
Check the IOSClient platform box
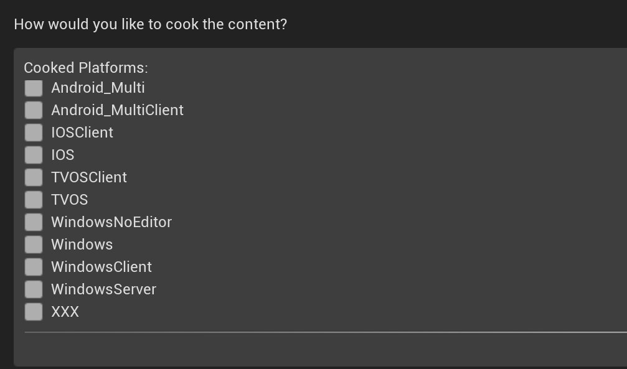[34, 133]
